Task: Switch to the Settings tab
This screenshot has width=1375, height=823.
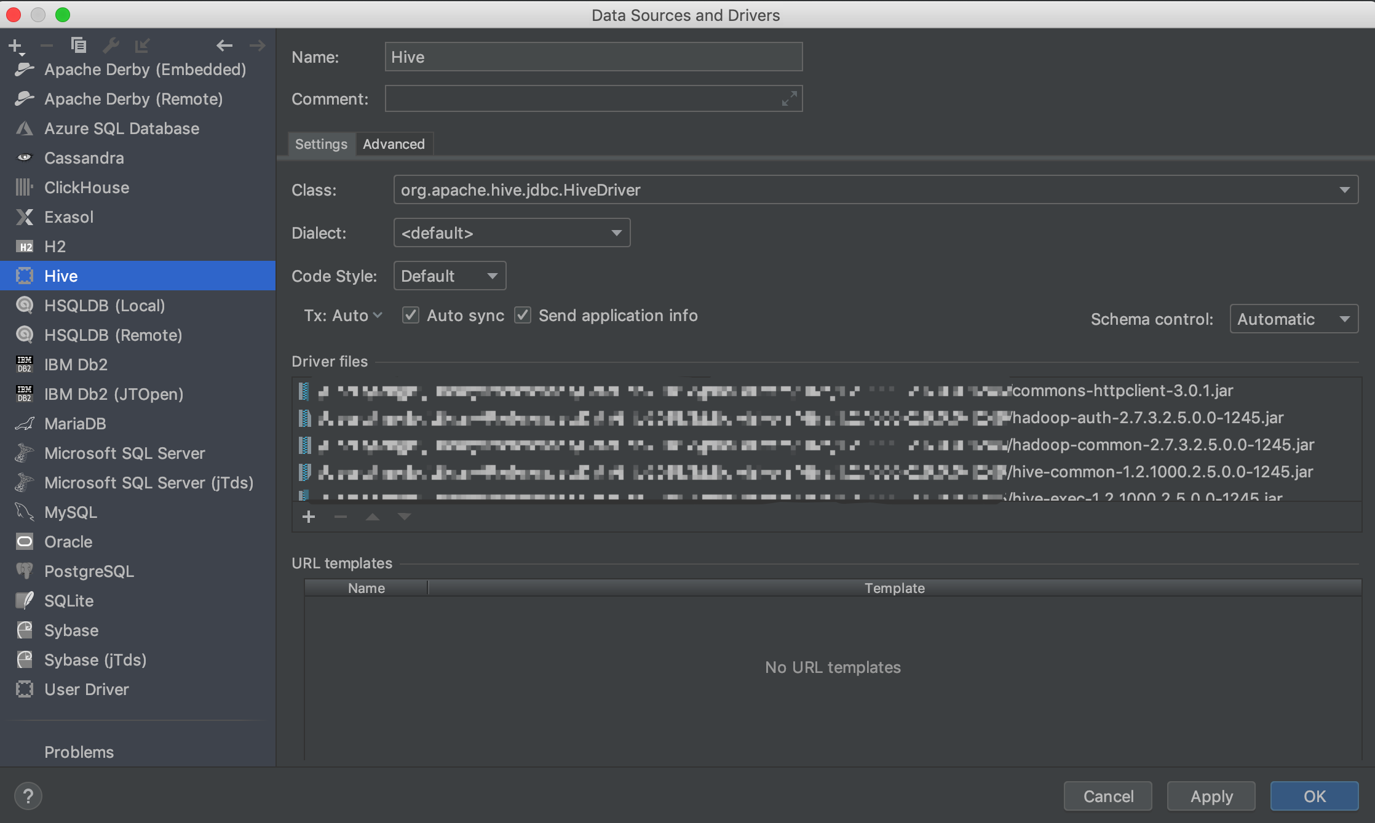Action: click(321, 144)
